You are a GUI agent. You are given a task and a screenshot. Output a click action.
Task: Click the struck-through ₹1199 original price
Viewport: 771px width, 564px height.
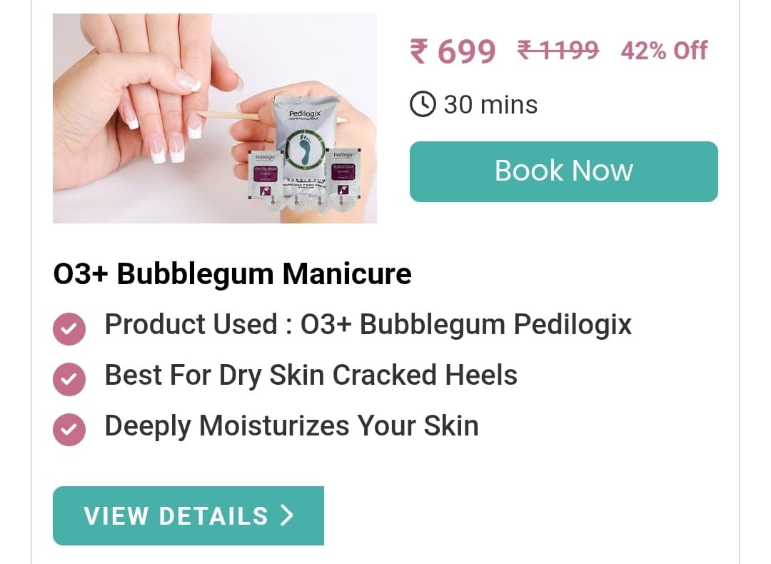pyautogui.click(x=558, y=50)
